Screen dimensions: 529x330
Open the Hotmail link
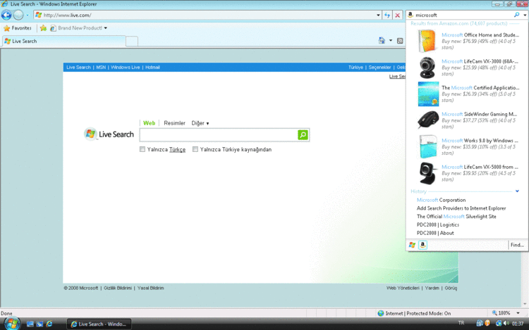point(152,68)
